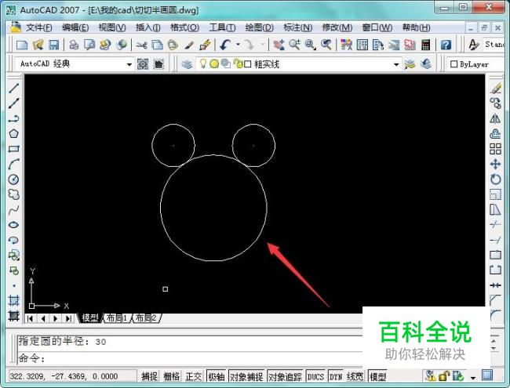Viewport: 510px width, 388px height.
Task: Toggle DYN dynamic input button
Action: pyautogui.click(x=336, y=376)
